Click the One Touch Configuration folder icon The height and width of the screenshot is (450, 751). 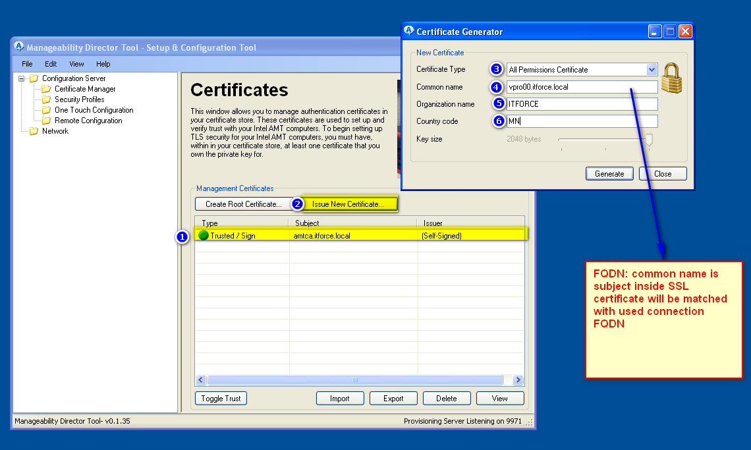click(46, 110)
